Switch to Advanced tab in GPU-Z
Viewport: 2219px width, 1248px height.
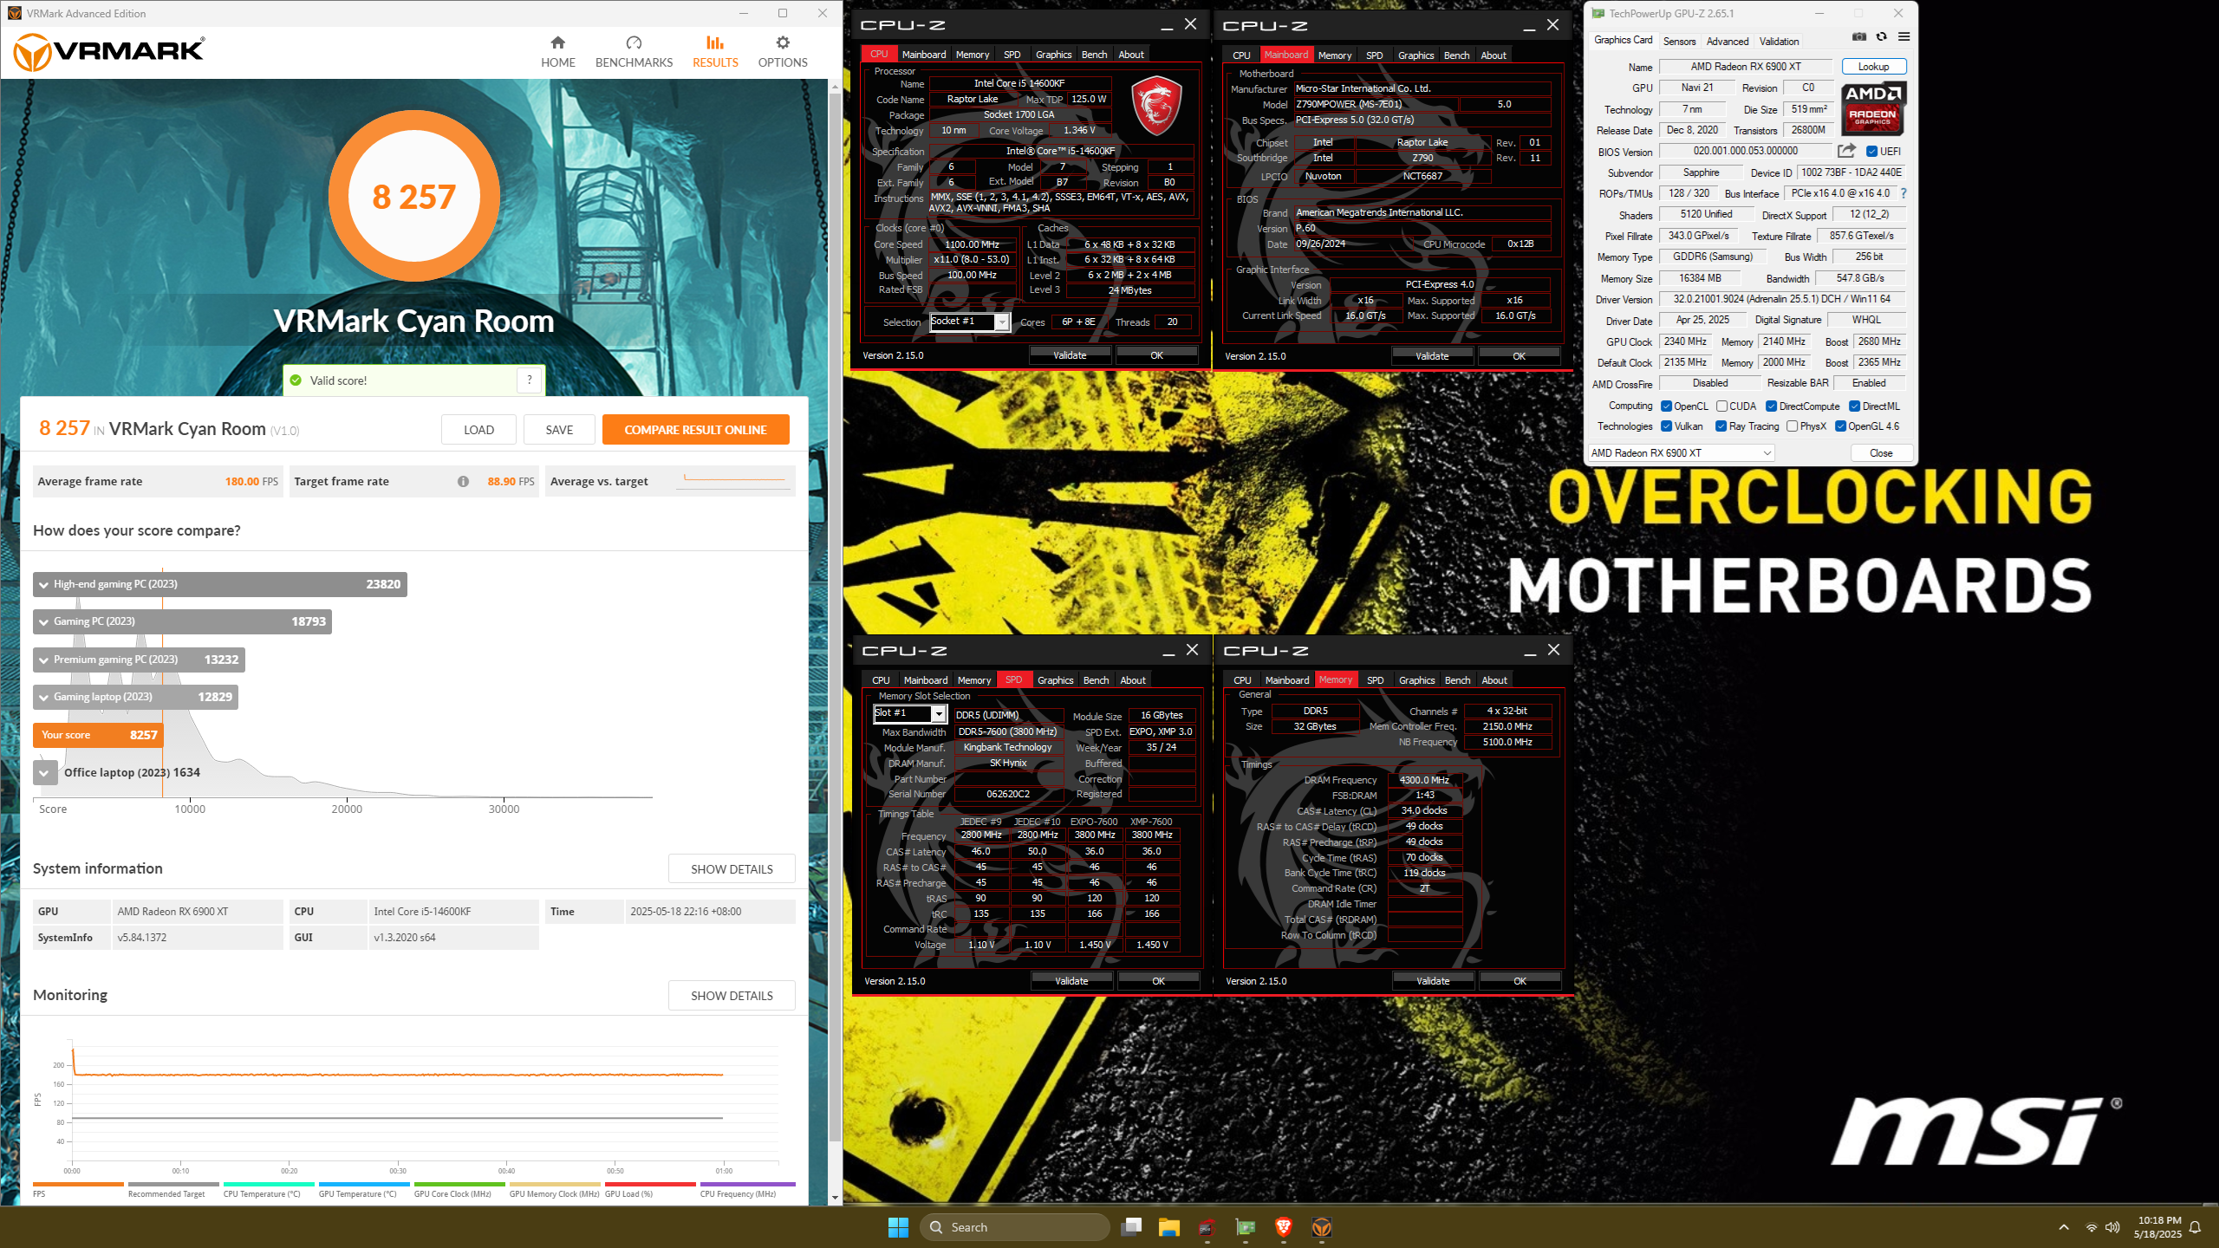(x=1727, y=41)
